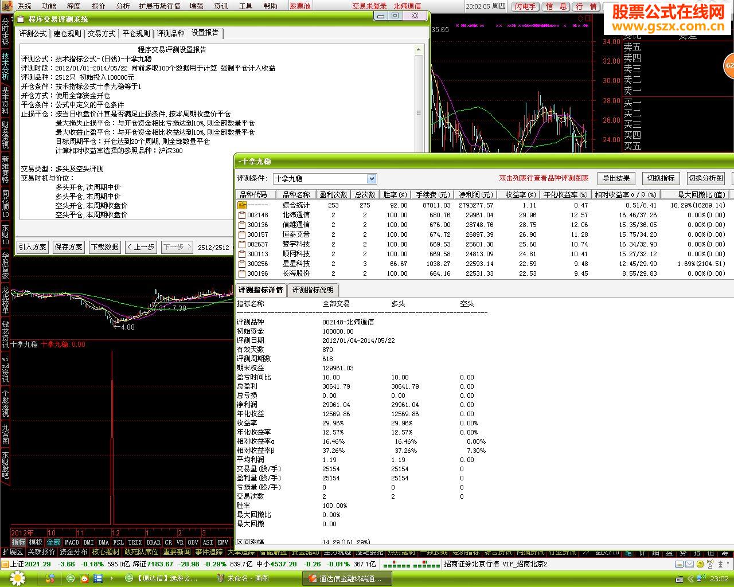Image resolution: width=734 pixels, height=587 pixels.
Task: Sort by the 胜率(%) column header
Action: [x=395, y=195]
